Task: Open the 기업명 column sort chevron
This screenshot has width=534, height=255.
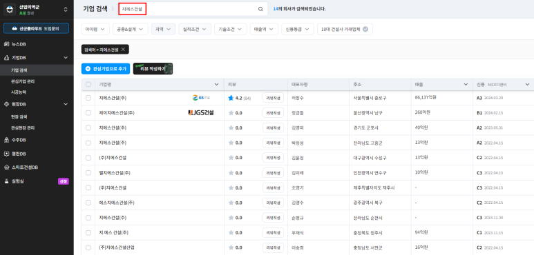Action: tap(217, 84)
